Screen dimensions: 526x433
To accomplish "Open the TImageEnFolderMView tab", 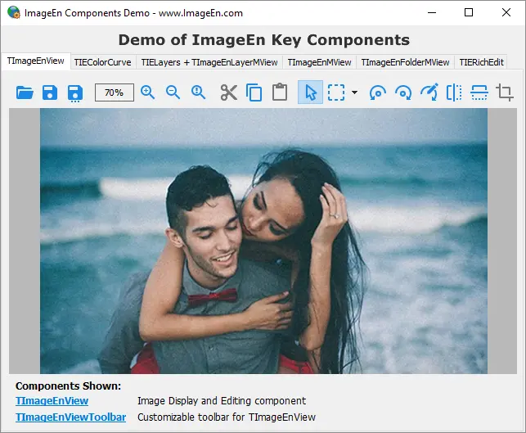I will 405,62.
